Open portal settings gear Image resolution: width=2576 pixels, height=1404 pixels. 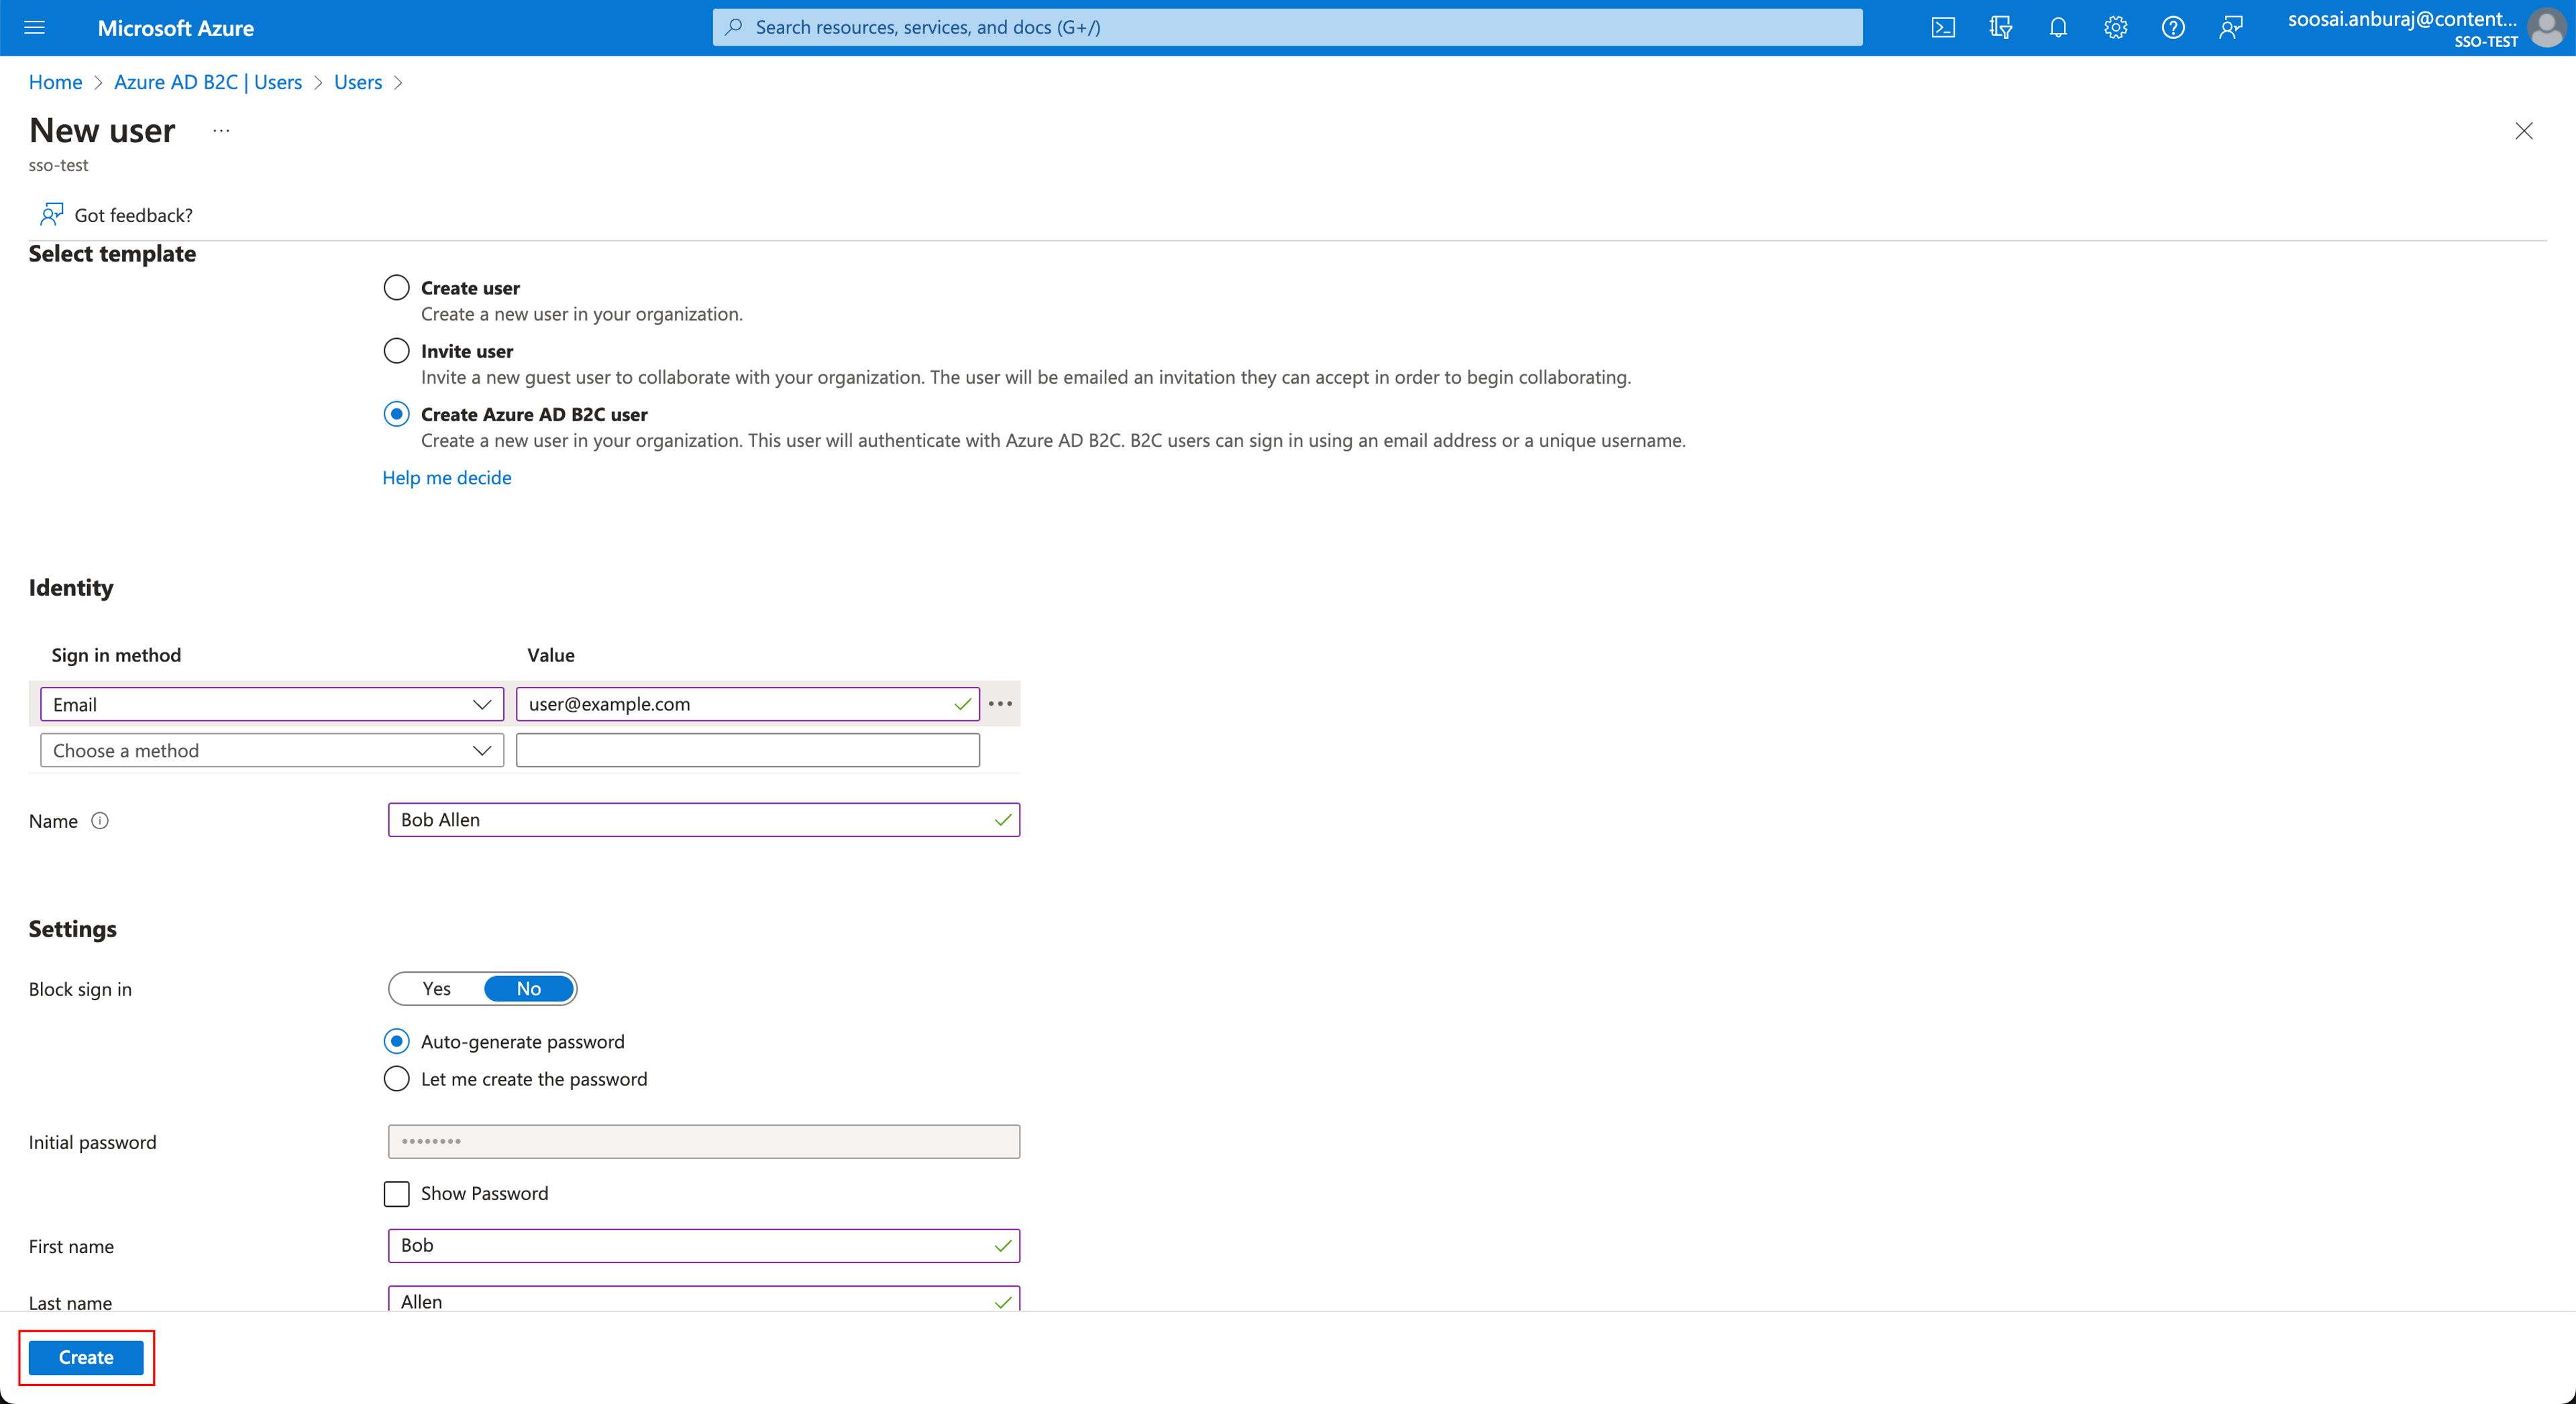2115,27
